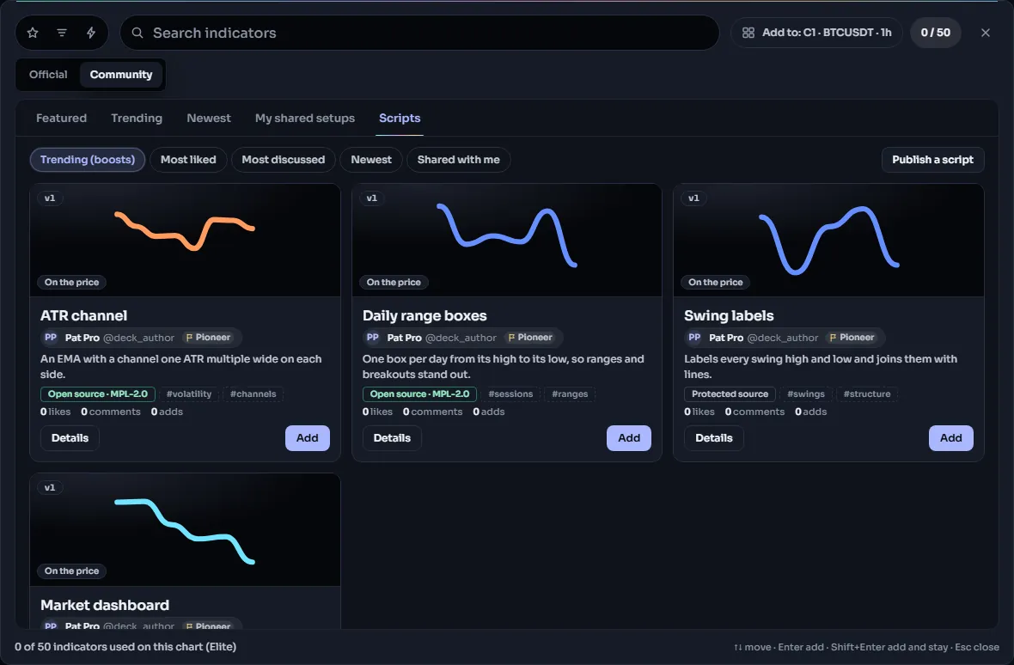Click @deck_author on ATR channel card
The width and height of the screenshot is (1014, 665).
(138, 338)
